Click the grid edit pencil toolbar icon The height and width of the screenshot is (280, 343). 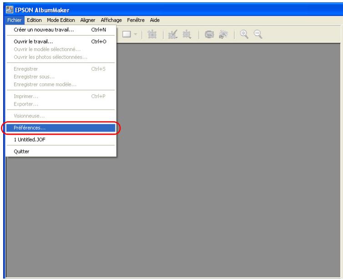click(173, 34)
